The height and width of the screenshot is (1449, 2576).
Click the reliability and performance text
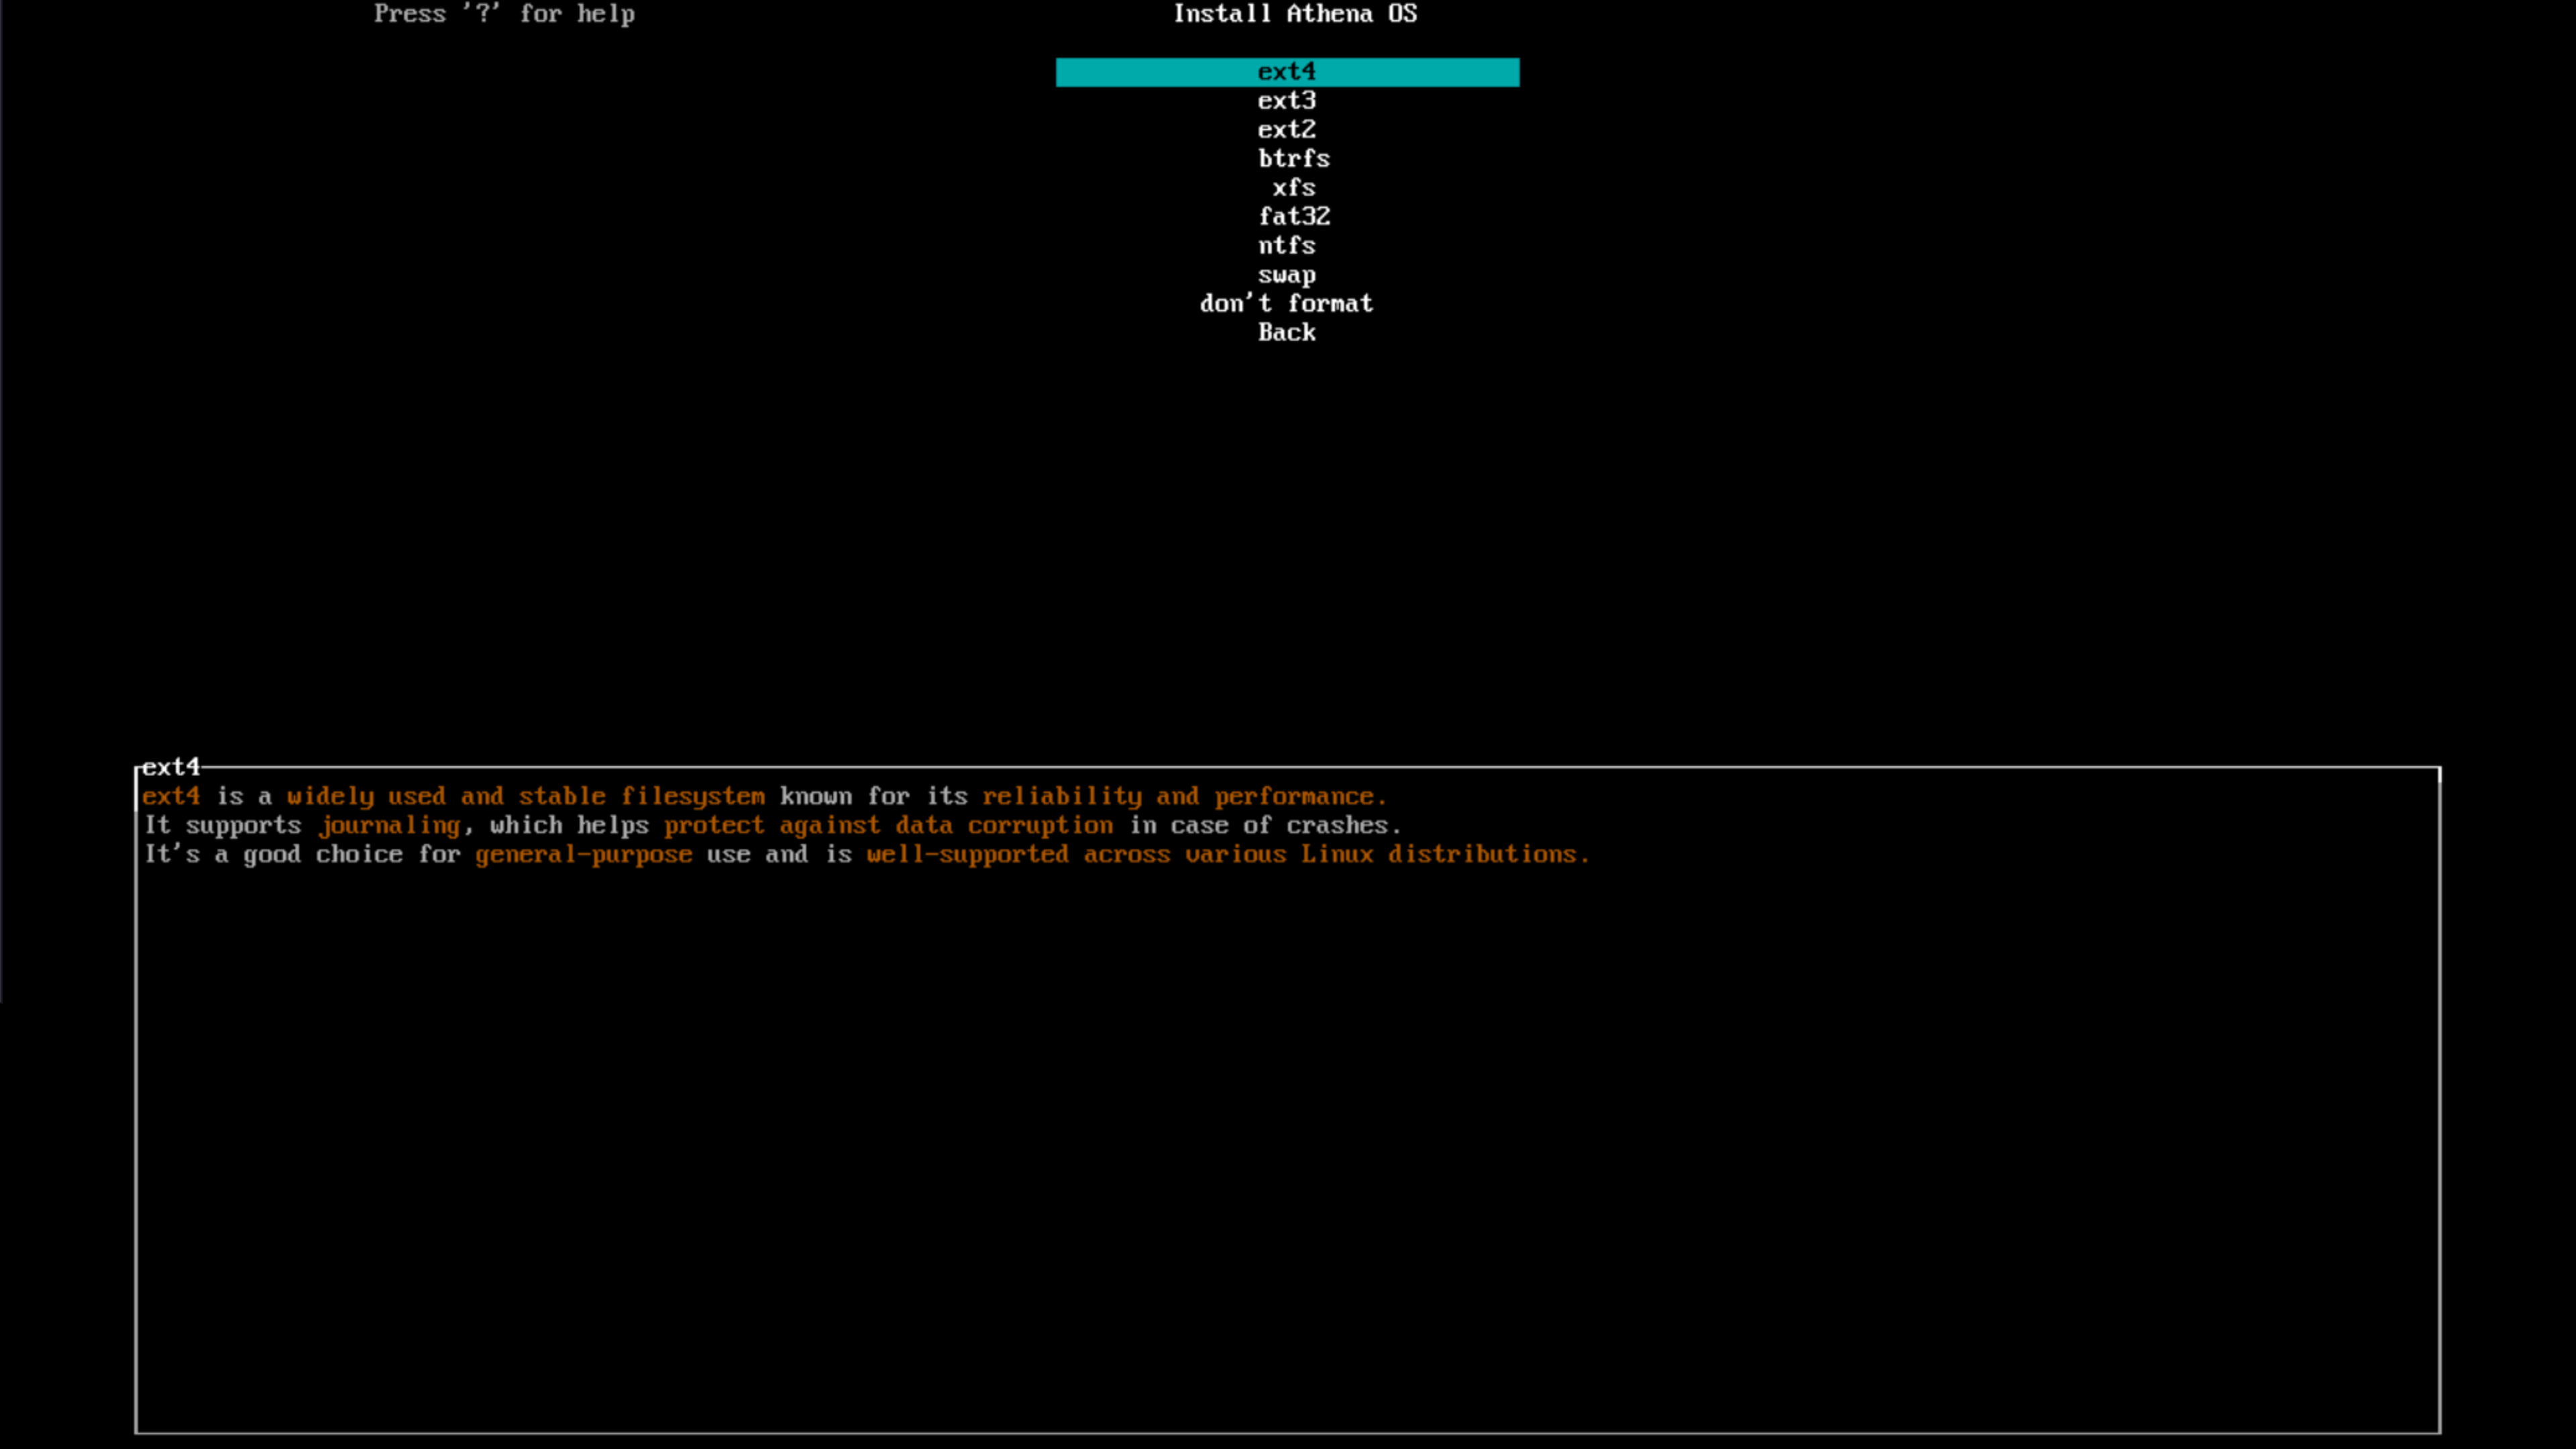pyautogui.click(x=1184, y=796)
